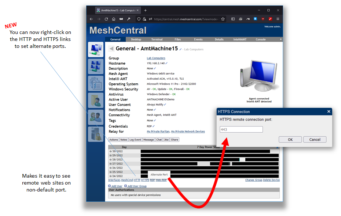This screenshot has height=216, width=341.
Task: Click the Chat button
Action: pyautogui.click(x=159, y=140)
